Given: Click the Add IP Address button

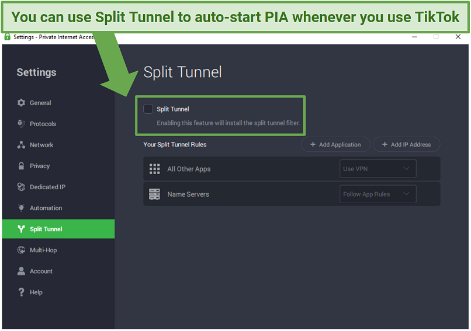Looking at the screenshot, I should [406, 144].
